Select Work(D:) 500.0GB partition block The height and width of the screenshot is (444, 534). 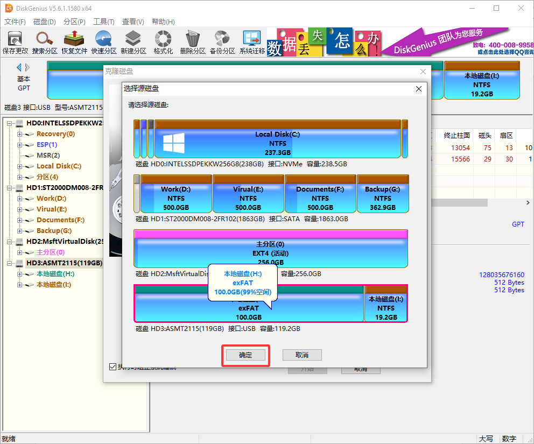pyautogui.click(x=176, y=194)
